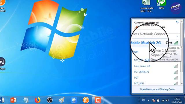The width and height of the screenshot is (185, 104).
Task: Click network list scroll-up arrow
Action: click(182, 21)
